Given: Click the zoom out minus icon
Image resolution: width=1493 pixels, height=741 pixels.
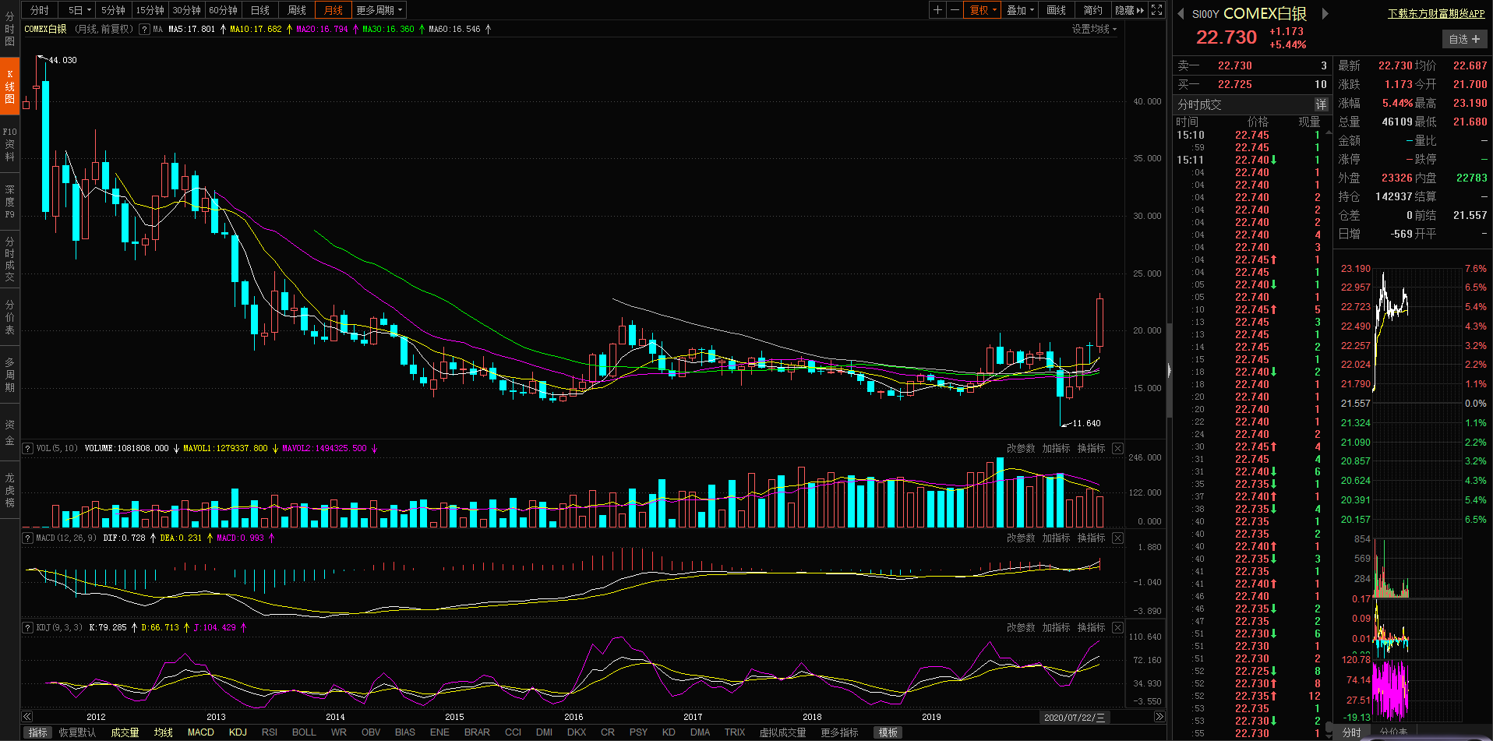Looking at the screenshot, I should (x=955, y=10).
